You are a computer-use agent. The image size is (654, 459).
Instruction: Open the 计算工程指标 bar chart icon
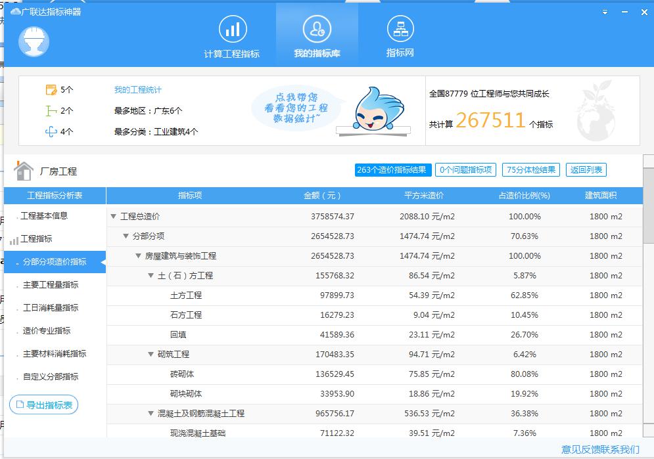tap(231, 30)
